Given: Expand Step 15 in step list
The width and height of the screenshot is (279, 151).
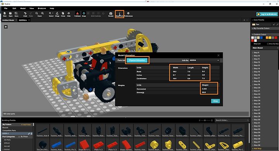Looking at the screenshot, I should 253,72.
